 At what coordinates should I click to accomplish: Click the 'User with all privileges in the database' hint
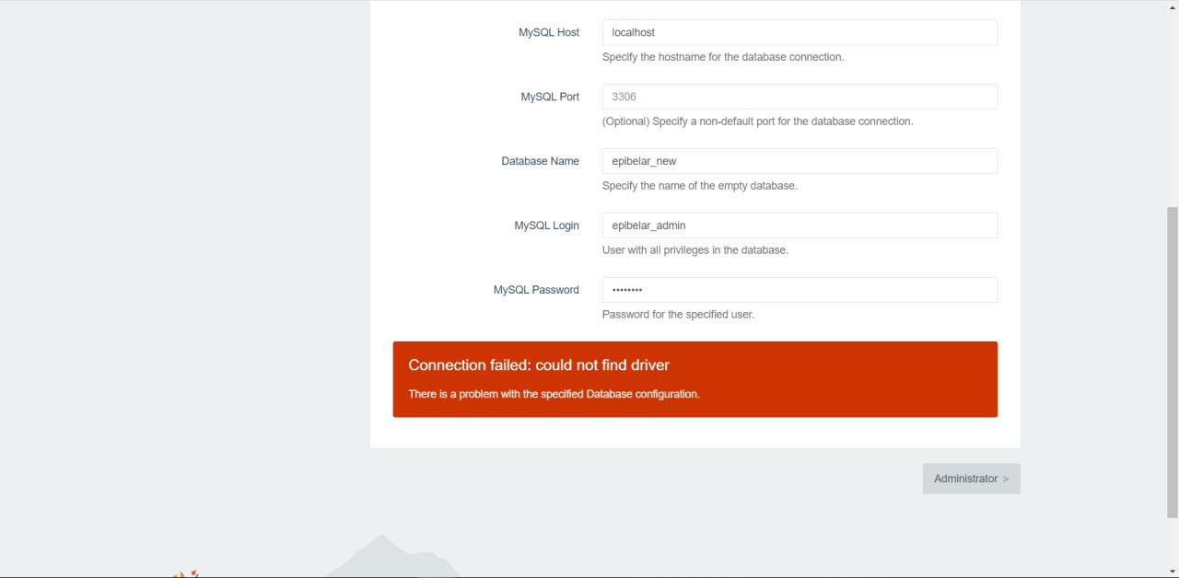695,250
